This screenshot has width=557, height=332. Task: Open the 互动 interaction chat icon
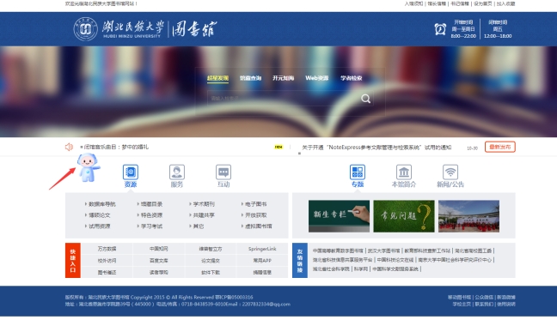[x=223, y=172]
